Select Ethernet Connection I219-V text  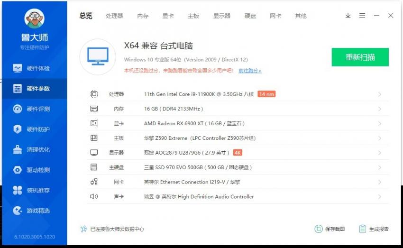(x=193, y=182)
